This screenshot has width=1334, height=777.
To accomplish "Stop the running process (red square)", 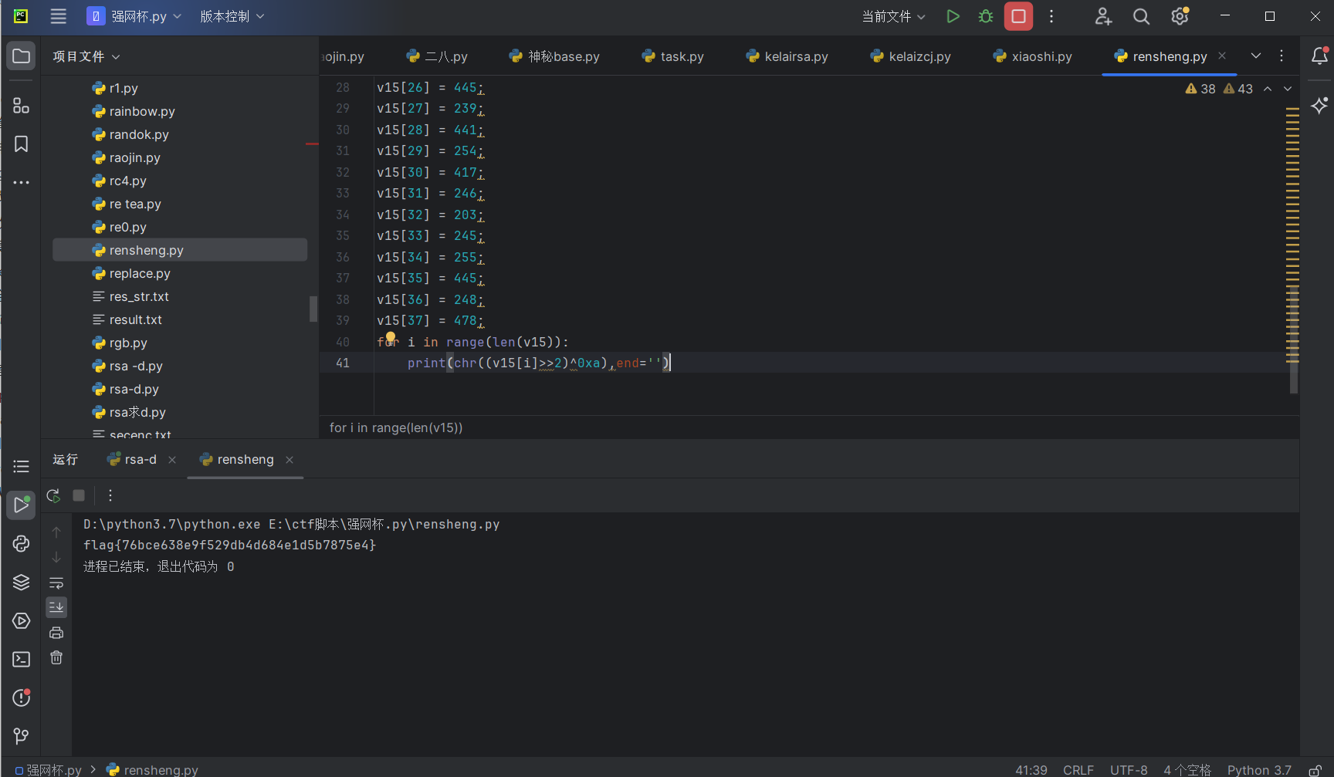I will tap(1018, 16).
